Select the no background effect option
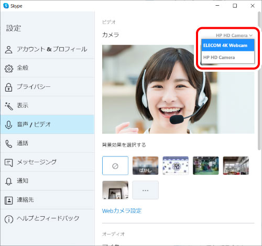 [x=115, y=165]
